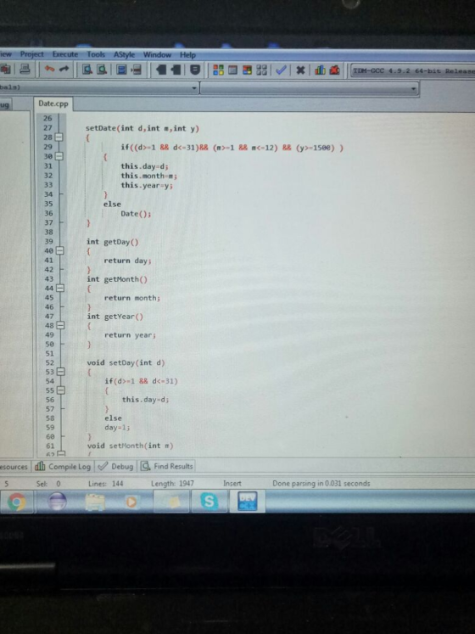Select the Date.cpp editor tab

[x=53, y=104]
